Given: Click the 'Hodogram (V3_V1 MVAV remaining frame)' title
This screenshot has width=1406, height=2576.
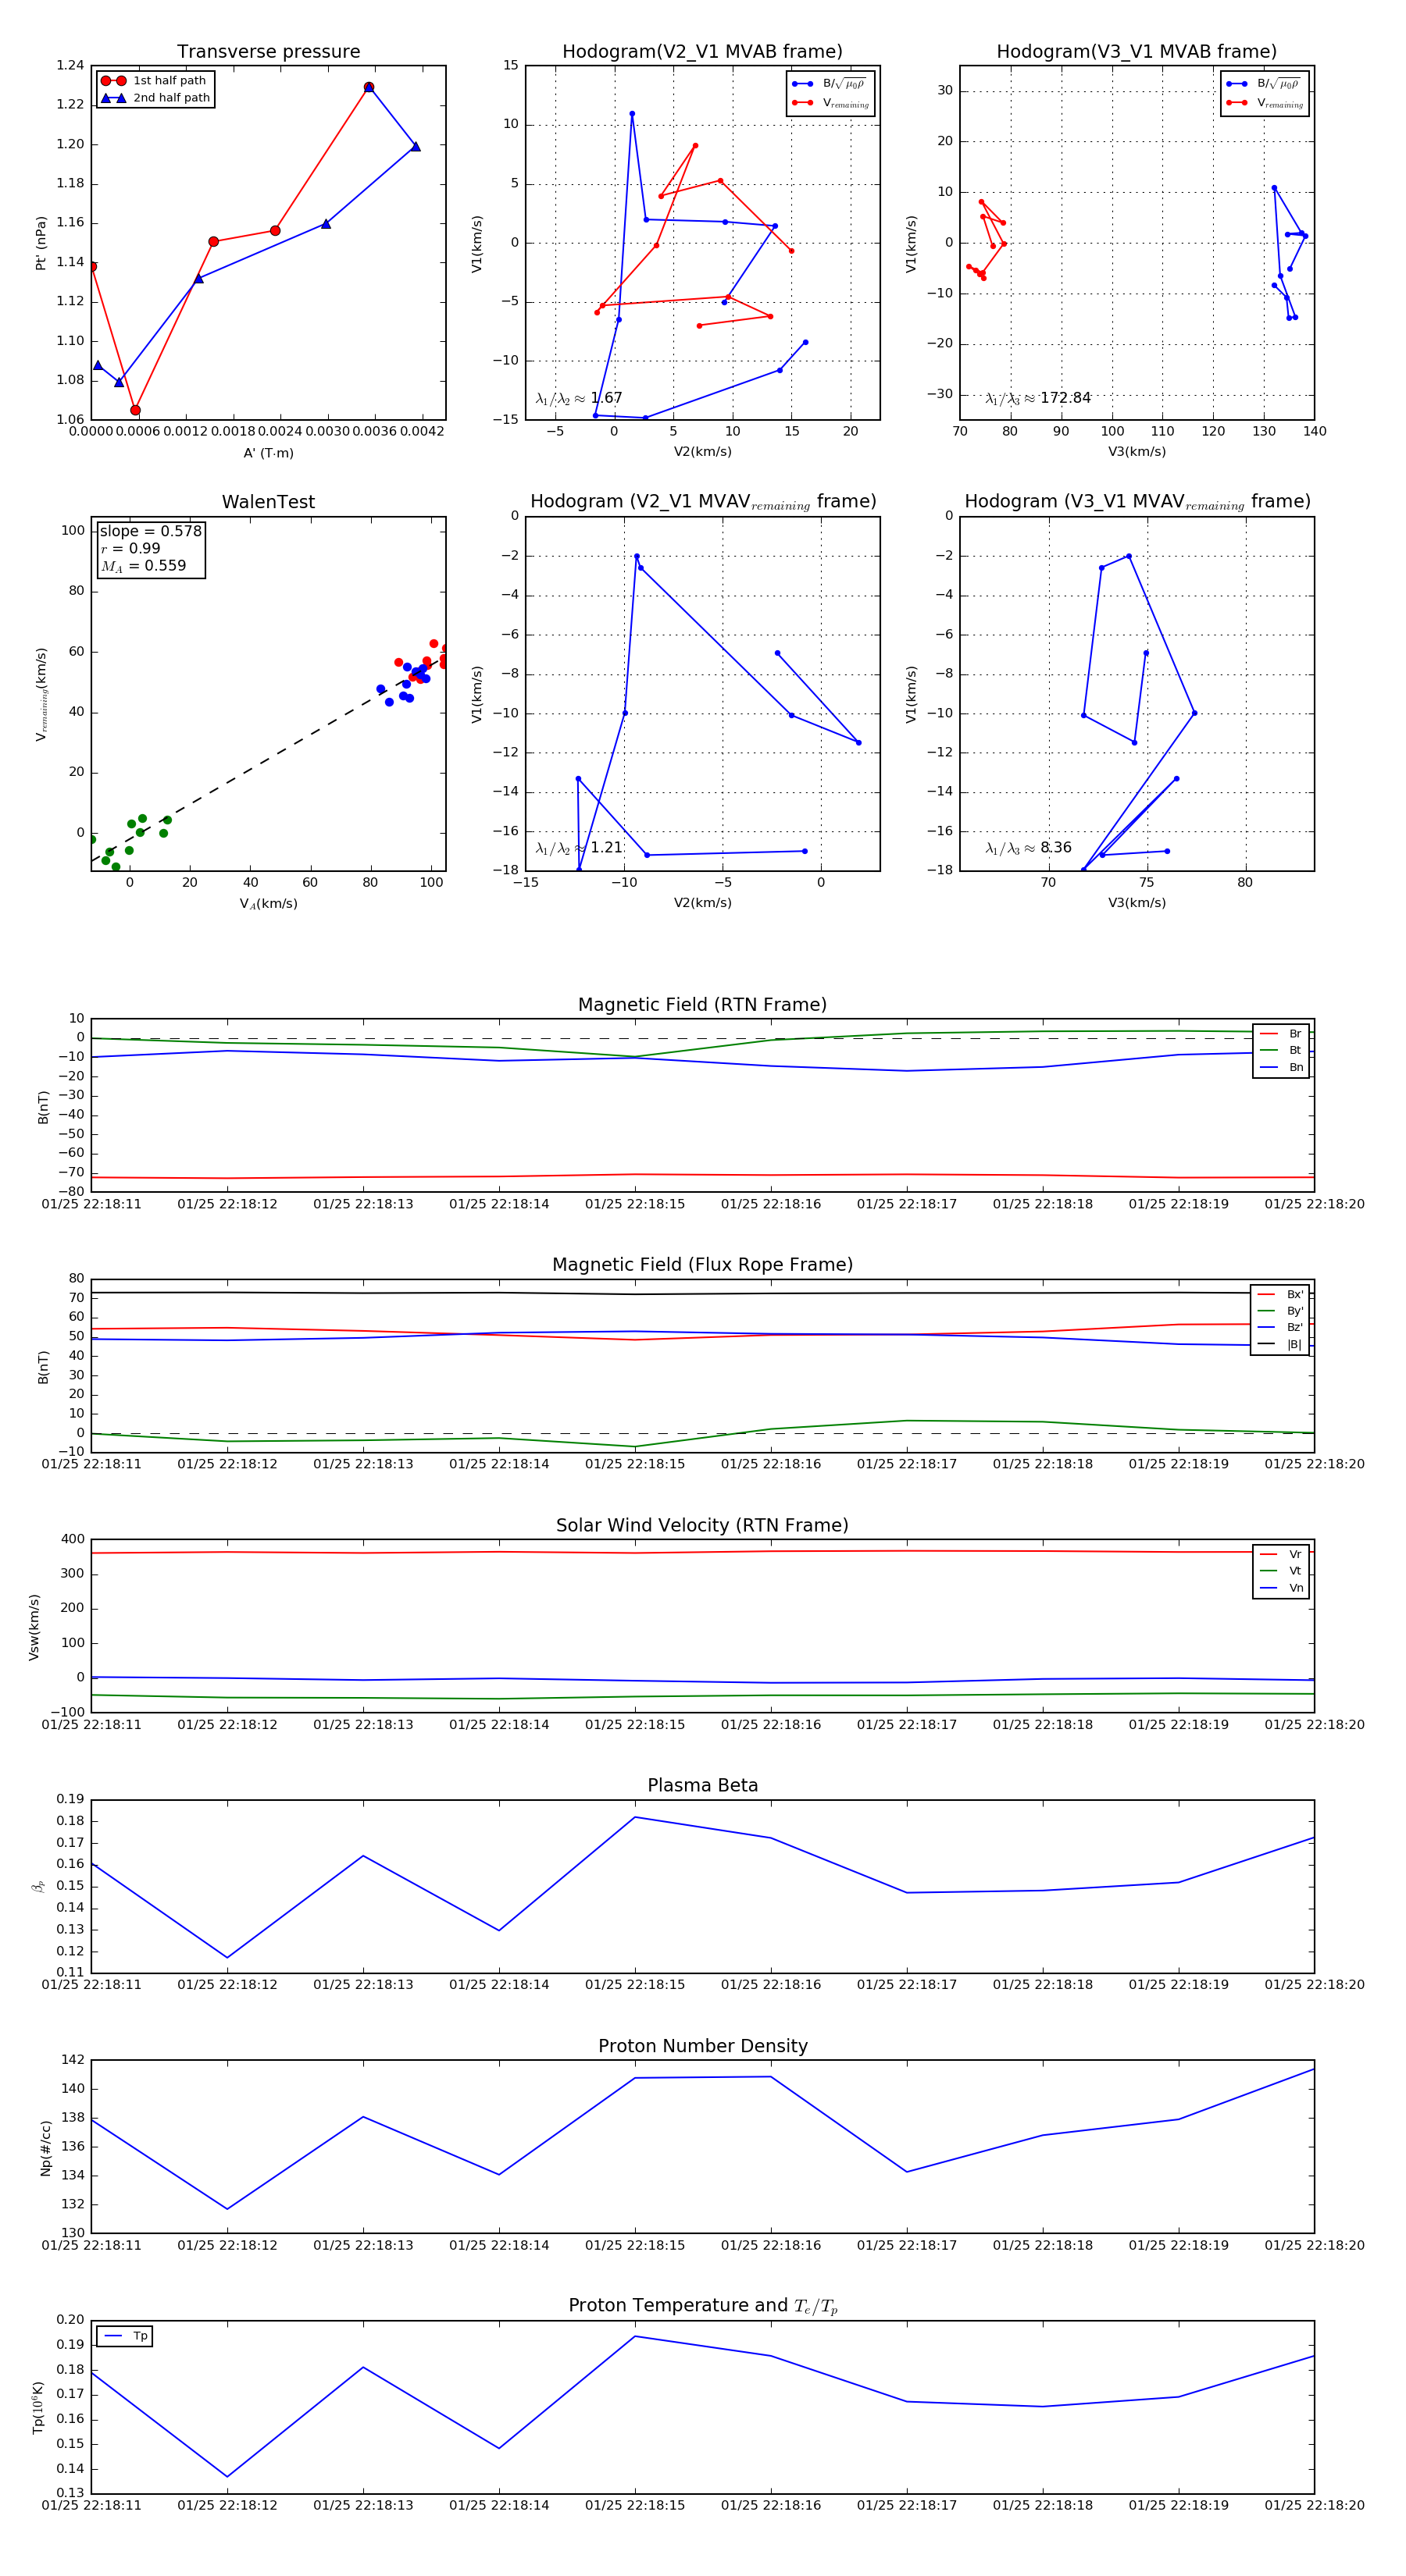Looking at the screenshot, I should click(x=1137, y=502).
